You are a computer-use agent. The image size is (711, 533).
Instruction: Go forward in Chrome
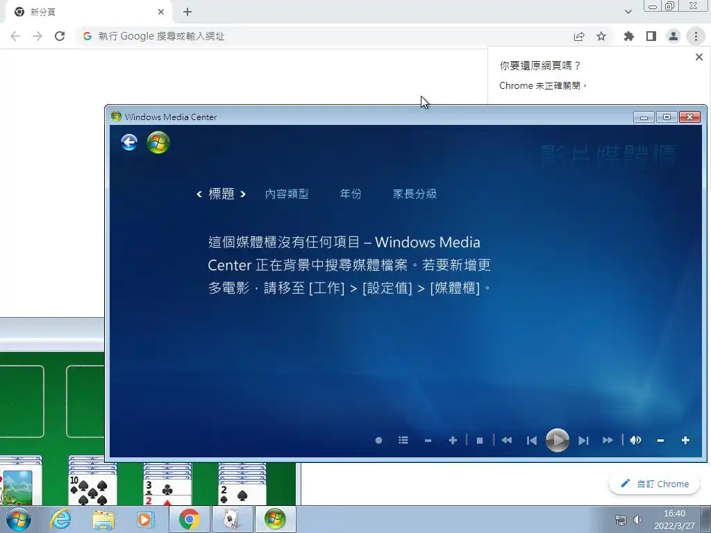(37, 36)
